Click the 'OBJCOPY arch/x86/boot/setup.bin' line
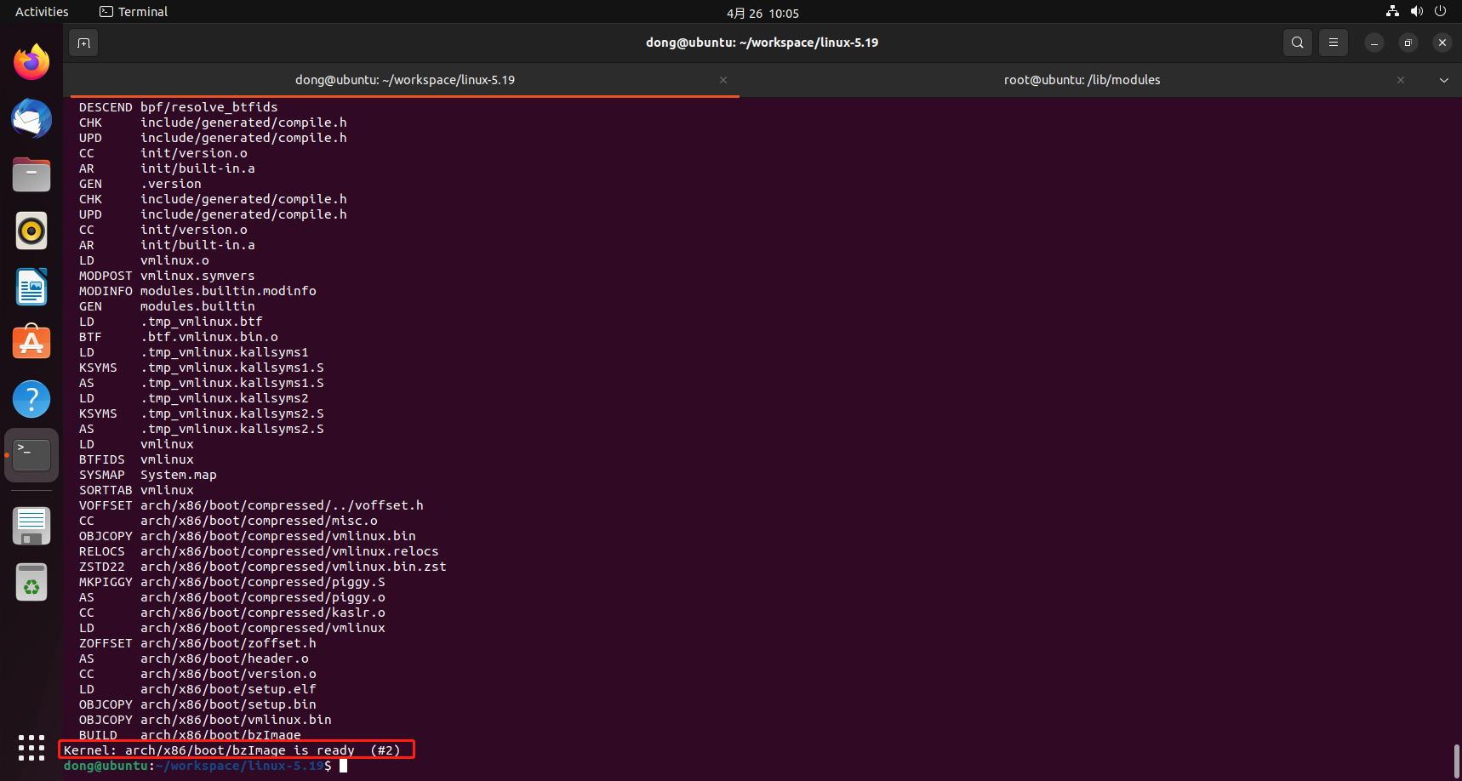The width and height of the screenshot is (1462, 781). tap(197, 704)
